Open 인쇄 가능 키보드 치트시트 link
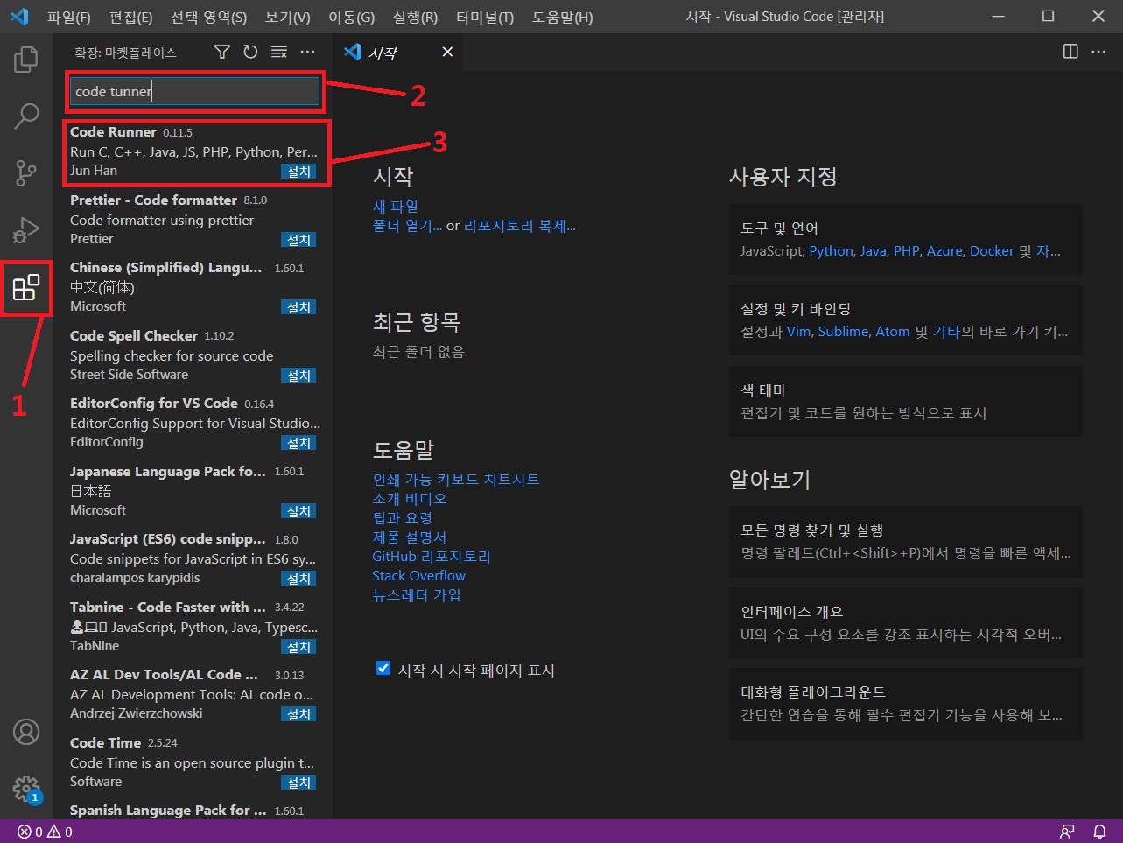The image size is (1123, 843). (x=456, y=480)
